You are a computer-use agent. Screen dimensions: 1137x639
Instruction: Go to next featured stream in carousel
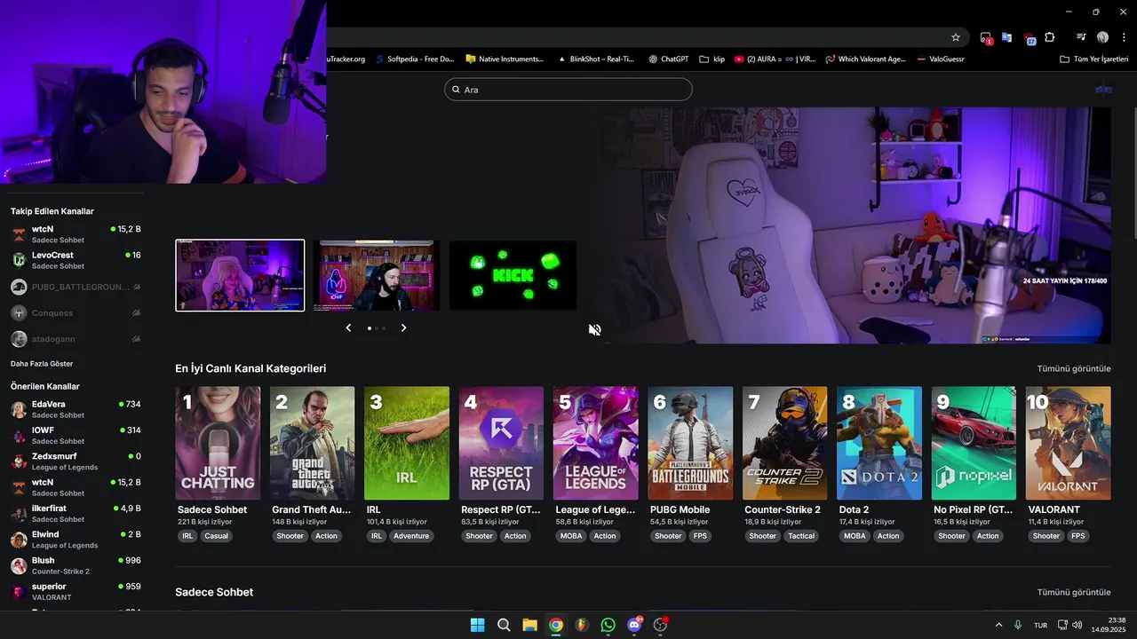[403, 327]
